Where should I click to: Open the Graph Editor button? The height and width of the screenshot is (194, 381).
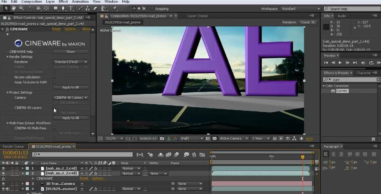coord(202,155)
